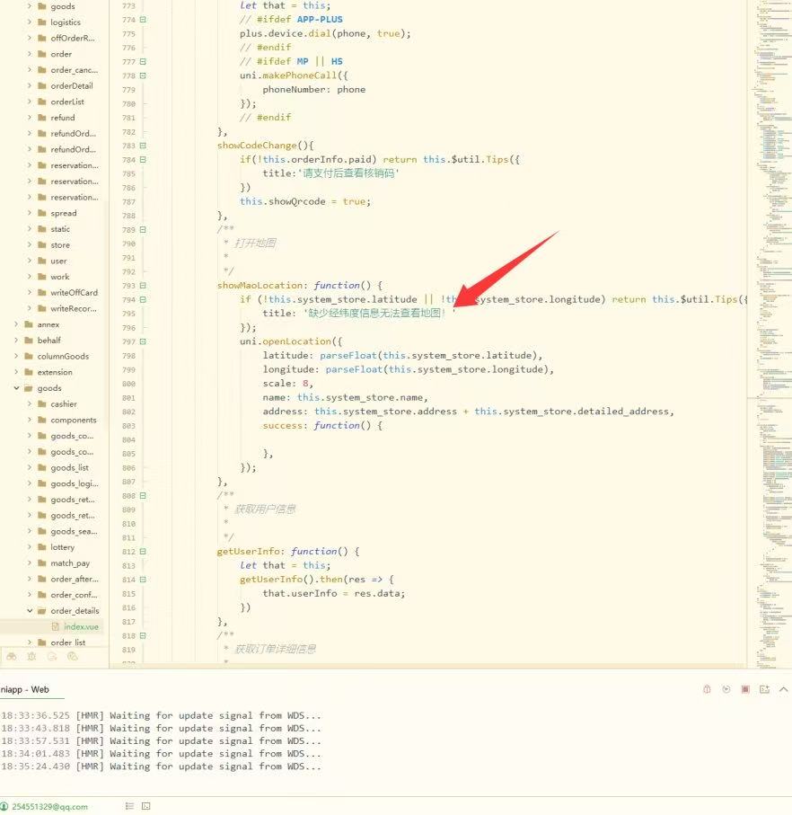Image resolution: width=792 pixels, height=815 pixels.
Task: Click the showMaoLocation method name in the code
Action: pos(260,286)
